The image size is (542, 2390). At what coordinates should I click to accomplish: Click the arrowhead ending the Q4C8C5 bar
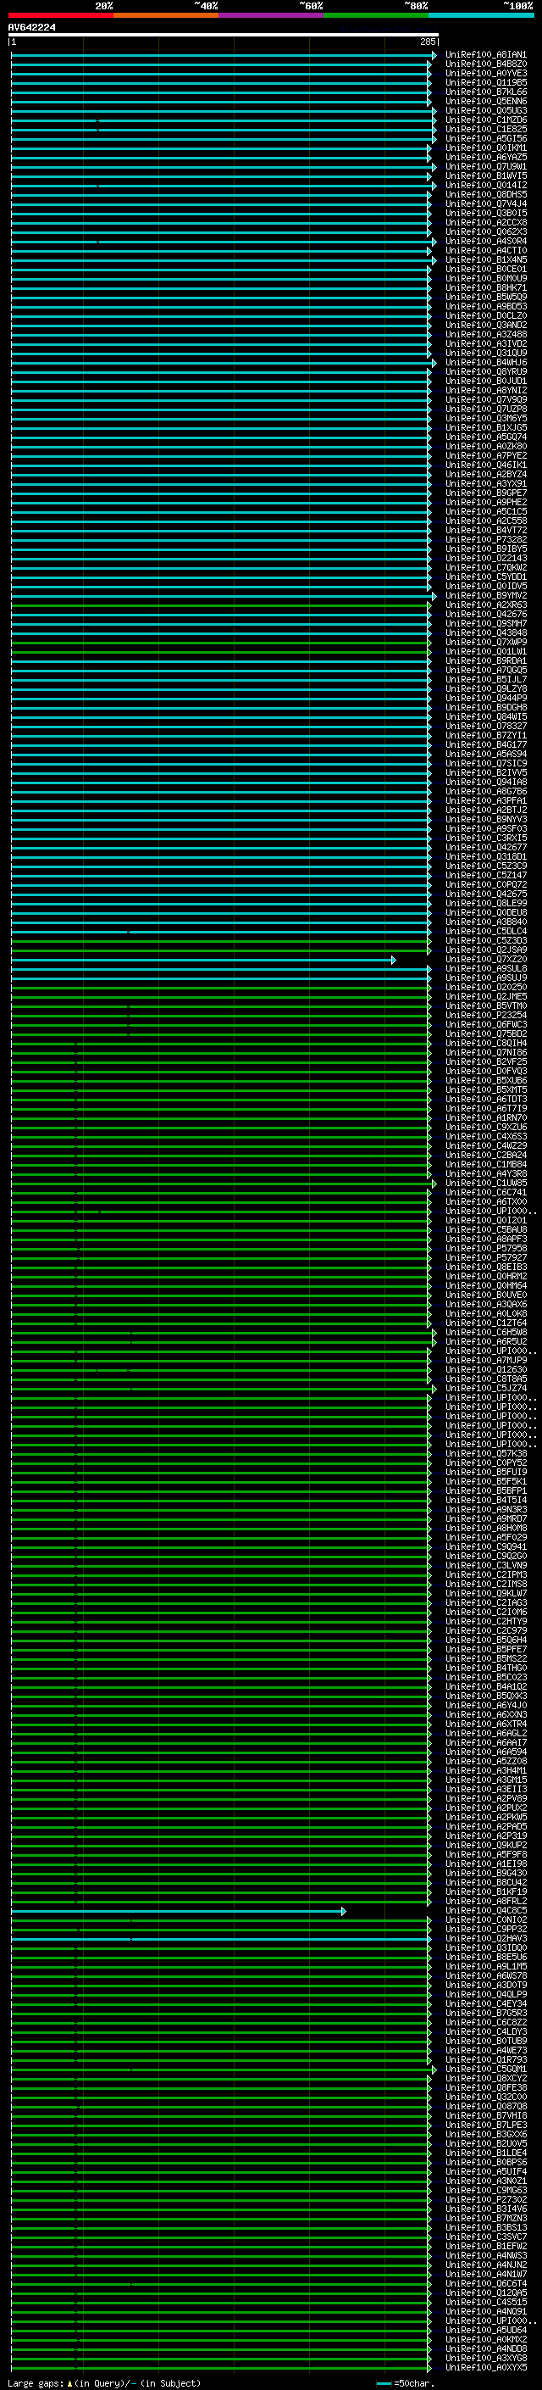tap(343, 1911)
